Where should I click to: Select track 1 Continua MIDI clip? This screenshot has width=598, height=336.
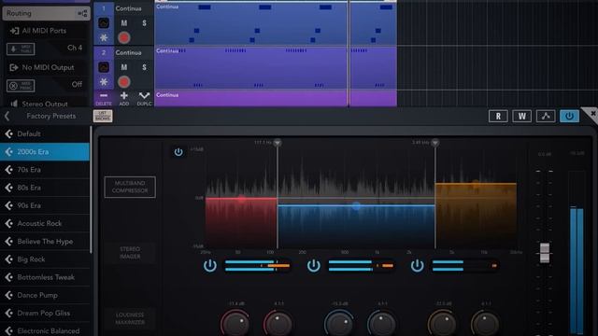click(276, 24)
